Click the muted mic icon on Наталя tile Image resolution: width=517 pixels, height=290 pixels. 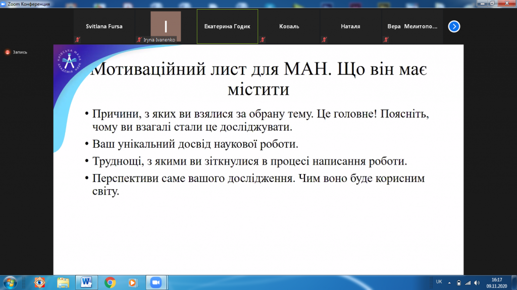(x=324, y=40)
